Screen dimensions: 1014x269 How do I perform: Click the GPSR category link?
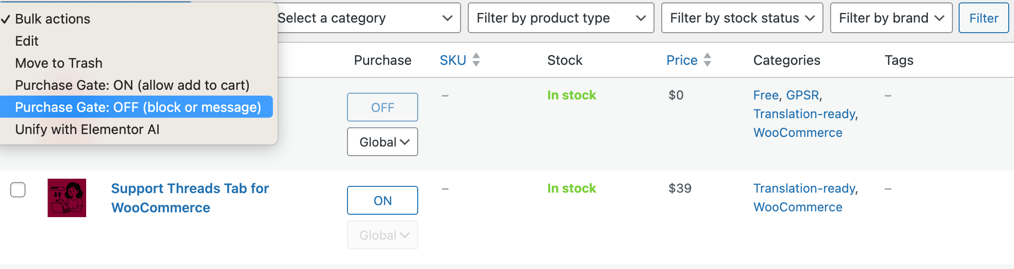(802, 95)
